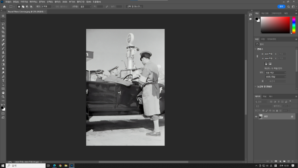Hide the 배경 layer with the eye icon
This screenshot has width=298, height=168.
pyautogui.click(x=256, y=117)
